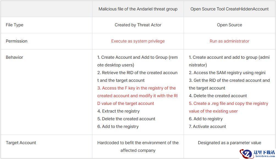Select 'Open Source Tool CreateHiddenAccount' column header
This screenshot has width=276, height=159.
click(x=230, y=9)
